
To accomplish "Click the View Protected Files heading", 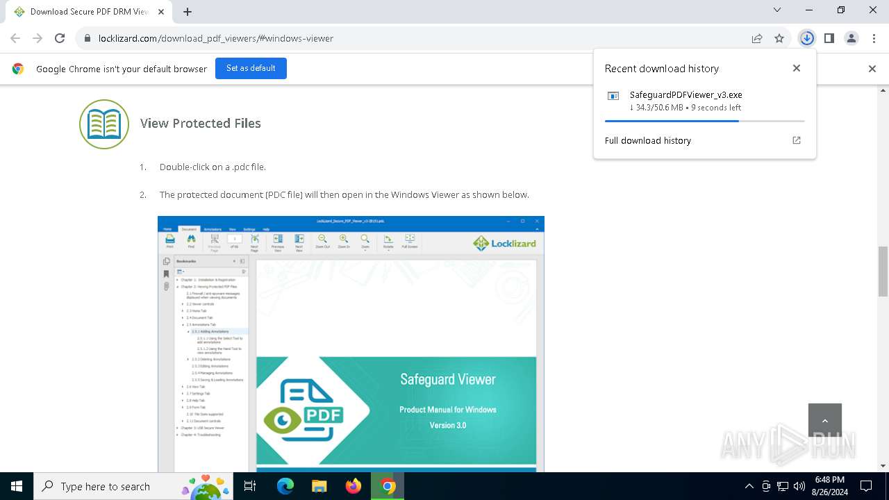I will [201, 123].
